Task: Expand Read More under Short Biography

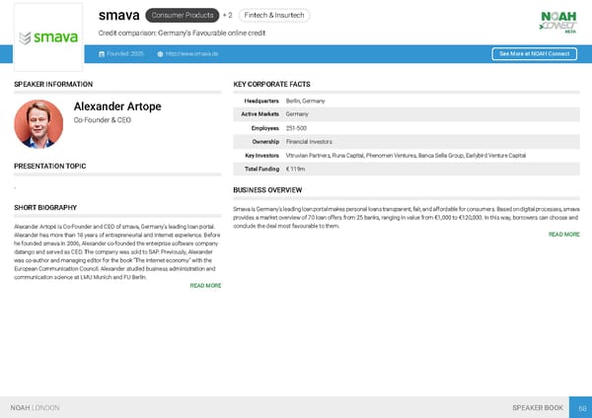Action: (204, 286)
